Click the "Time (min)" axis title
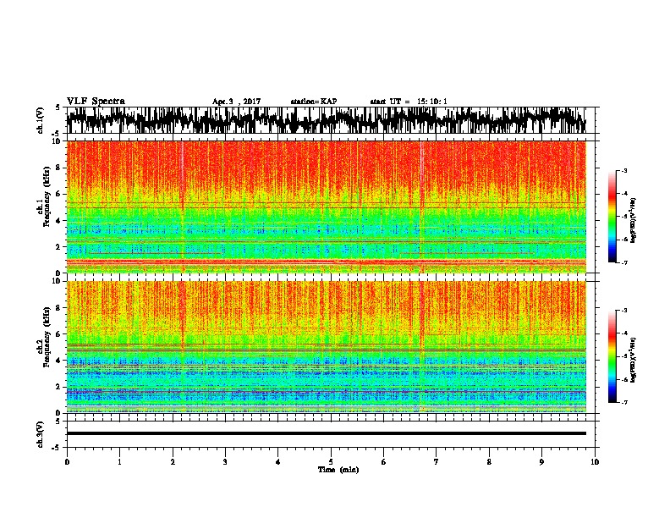Screen dimensions: 670x518 point(338,470)
